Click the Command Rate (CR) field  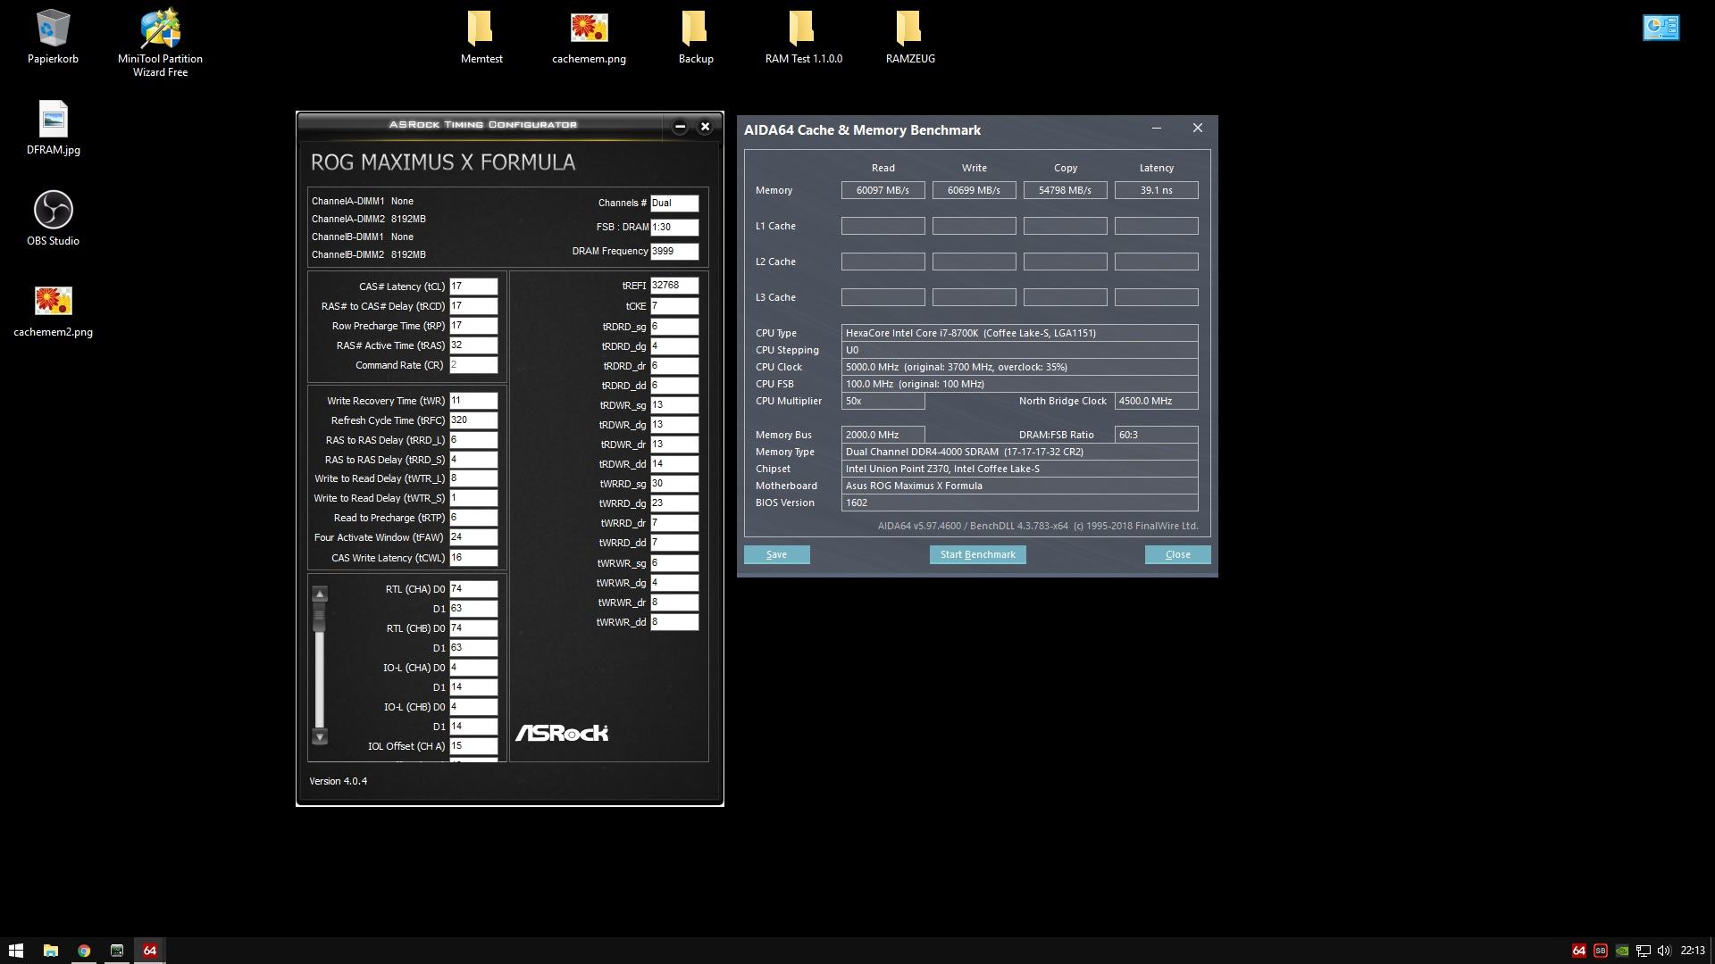pos(473,365)
